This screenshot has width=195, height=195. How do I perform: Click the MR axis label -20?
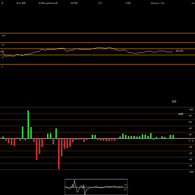point(190,147)
